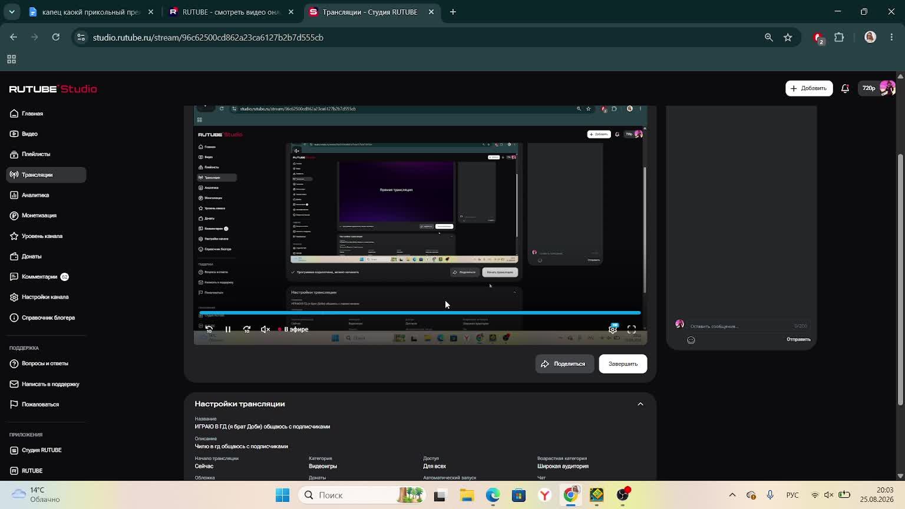Viewport: 905px width, 509px height.
Task: Send the chat message with Отправить
Action: 798,339
